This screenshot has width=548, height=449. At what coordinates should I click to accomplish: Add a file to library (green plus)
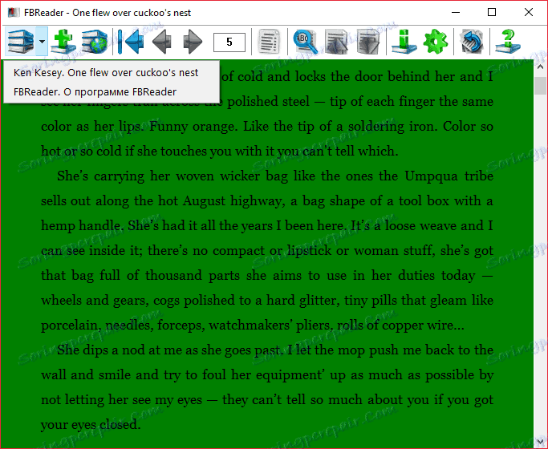coord(63,42)
